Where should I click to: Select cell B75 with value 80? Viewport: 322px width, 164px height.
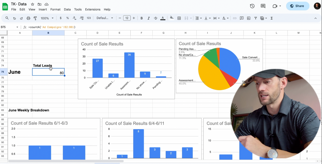tap(48, 72)
